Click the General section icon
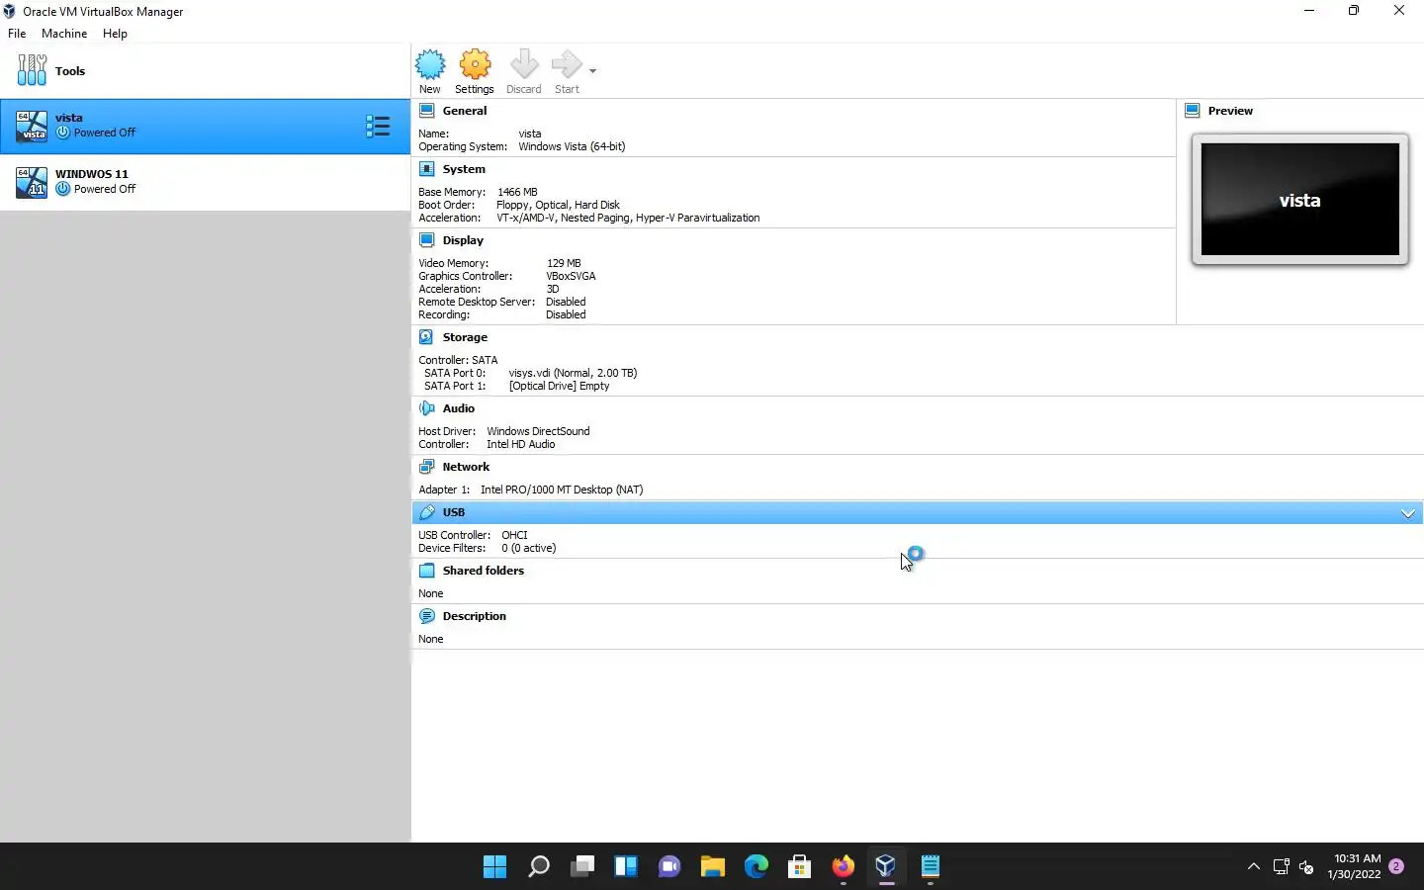This screenshot has height=890, width=1424. tap(427, 111)
